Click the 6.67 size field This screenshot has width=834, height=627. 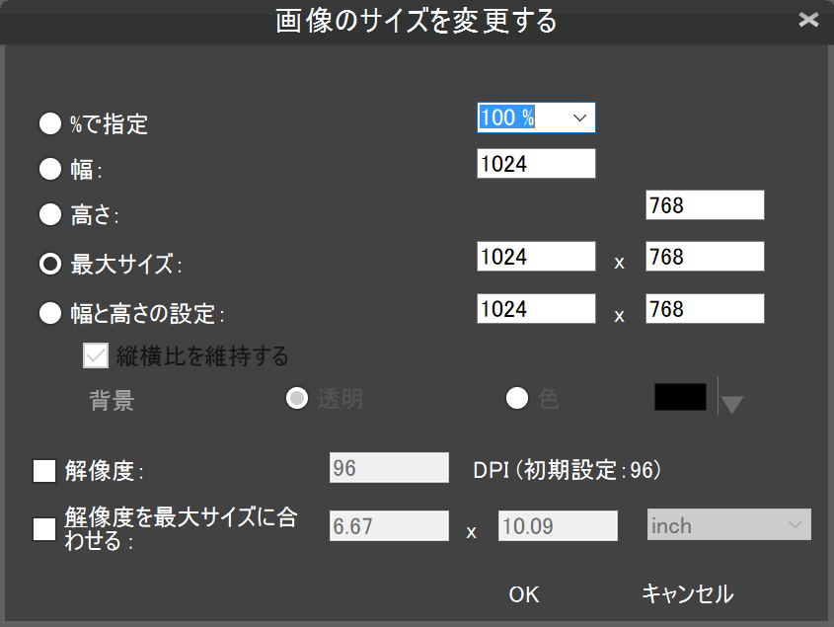tap(389, 526)
